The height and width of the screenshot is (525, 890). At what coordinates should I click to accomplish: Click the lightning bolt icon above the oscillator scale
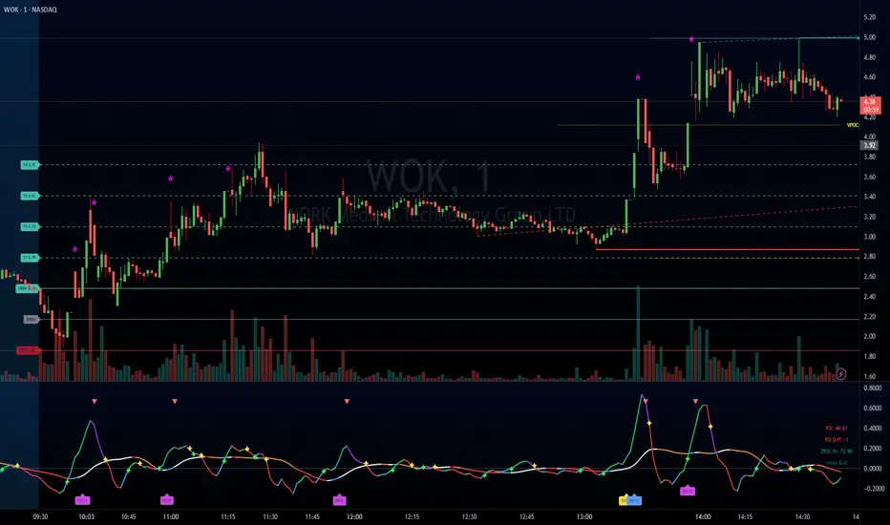point(841,373)
